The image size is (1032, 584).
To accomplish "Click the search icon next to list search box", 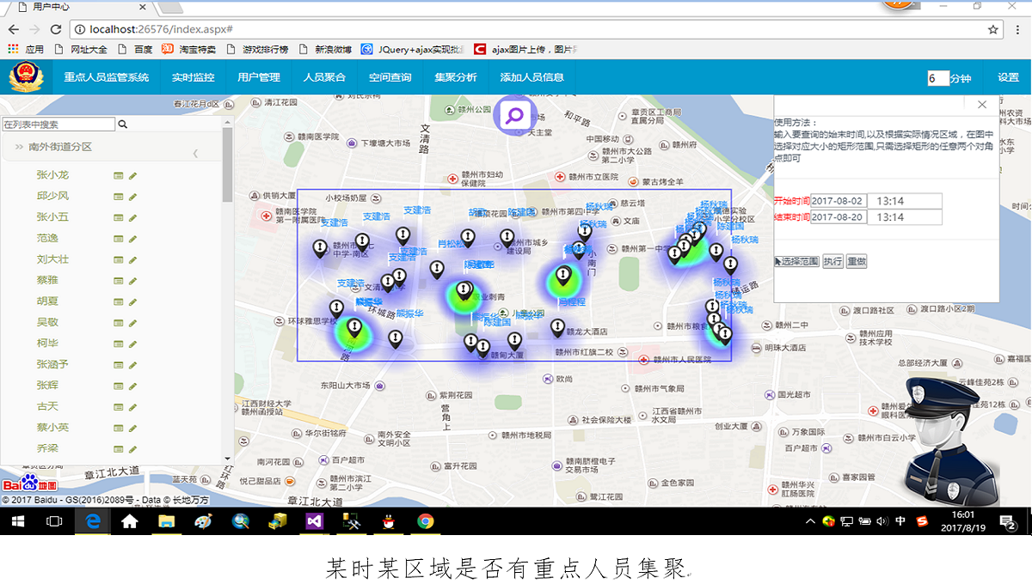I will point(122,125).
